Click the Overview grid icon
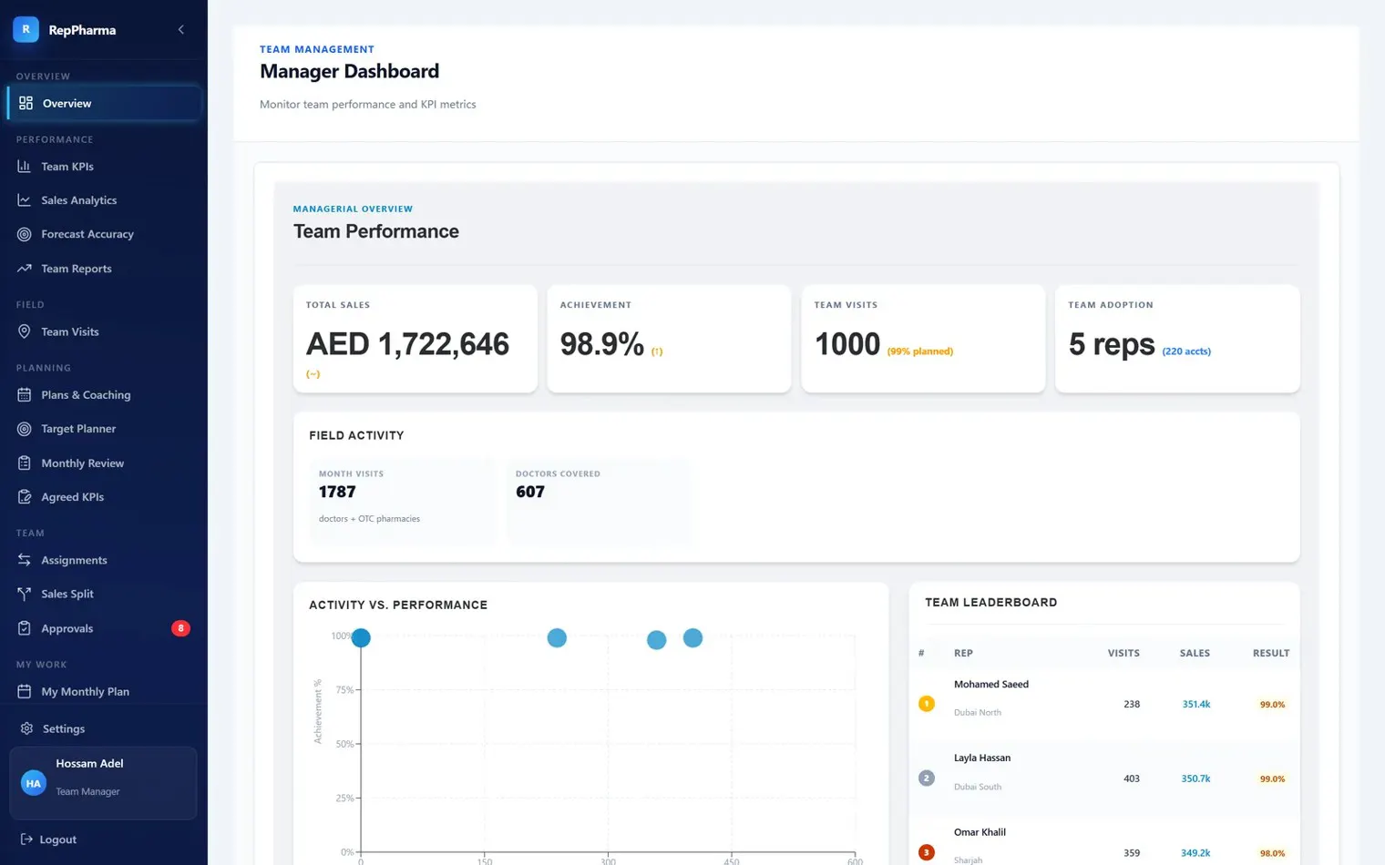The image size is (1385, 865). click(26, 103)
